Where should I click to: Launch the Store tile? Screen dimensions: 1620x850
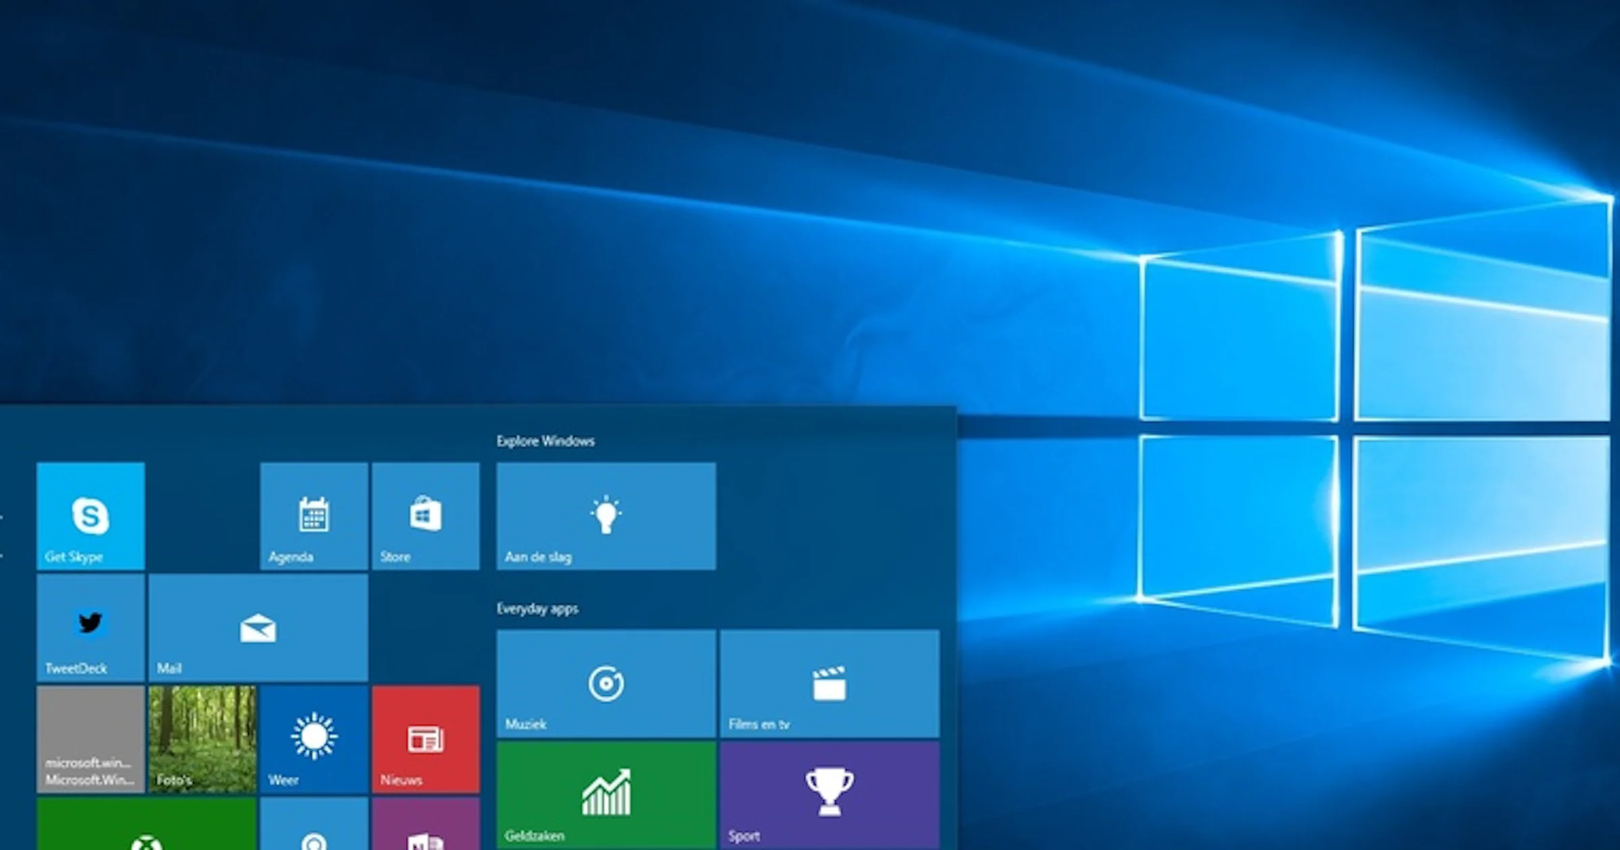coord(426,516)
